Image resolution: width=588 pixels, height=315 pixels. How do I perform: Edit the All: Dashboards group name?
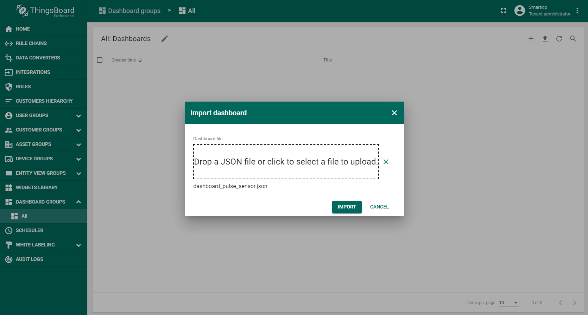pos(165,39)
